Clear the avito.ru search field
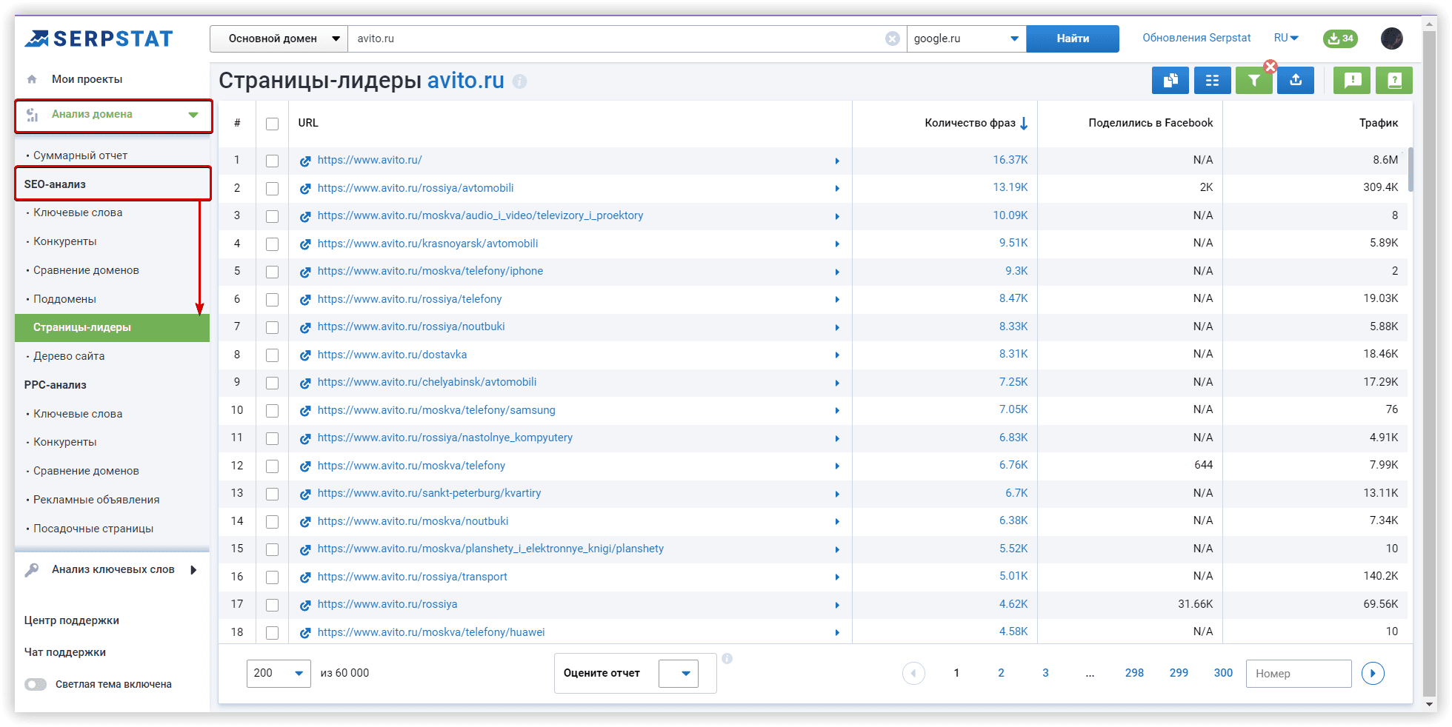The height and width of the screenshot is (727, 1452). (x=892, y=38)
